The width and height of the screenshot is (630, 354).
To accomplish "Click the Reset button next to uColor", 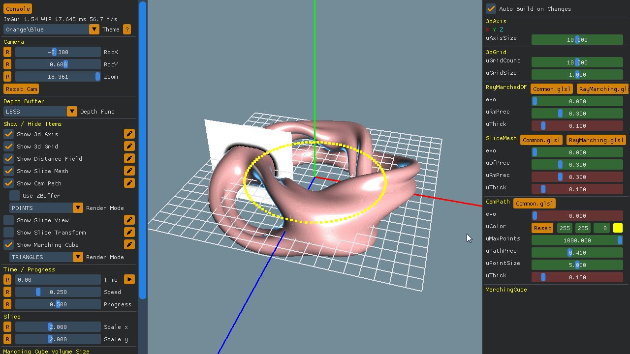I will point(542,228).
